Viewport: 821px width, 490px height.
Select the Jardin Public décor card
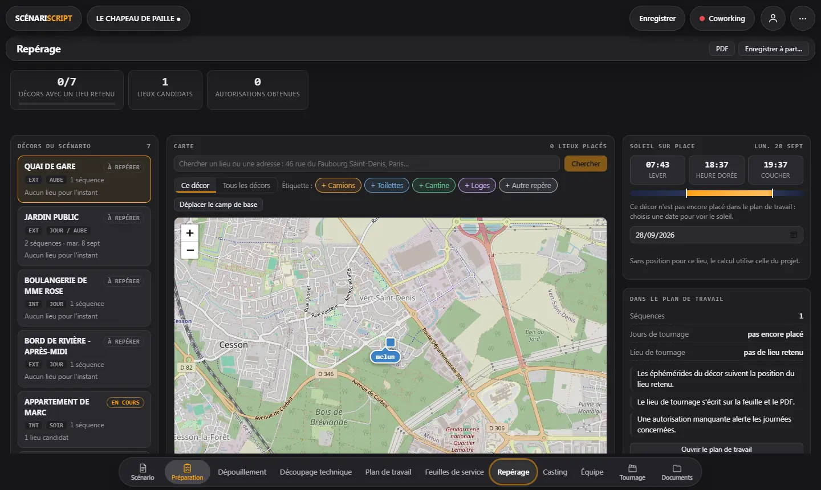click(84, 236)
